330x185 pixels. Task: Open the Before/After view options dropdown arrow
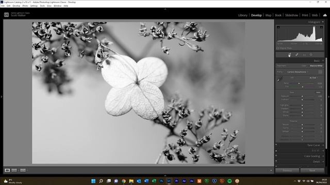27,170
